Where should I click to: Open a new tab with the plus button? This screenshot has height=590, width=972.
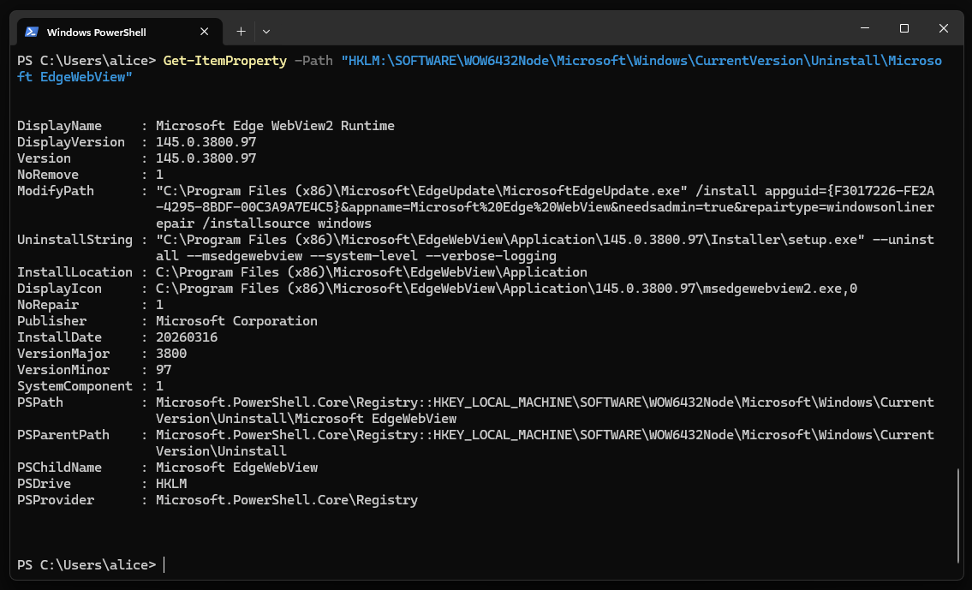pyautogui.click(x=242, y=32)
